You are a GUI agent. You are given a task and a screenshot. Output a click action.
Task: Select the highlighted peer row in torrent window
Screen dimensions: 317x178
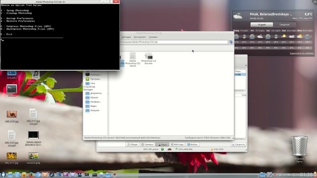tap(240, 75)
